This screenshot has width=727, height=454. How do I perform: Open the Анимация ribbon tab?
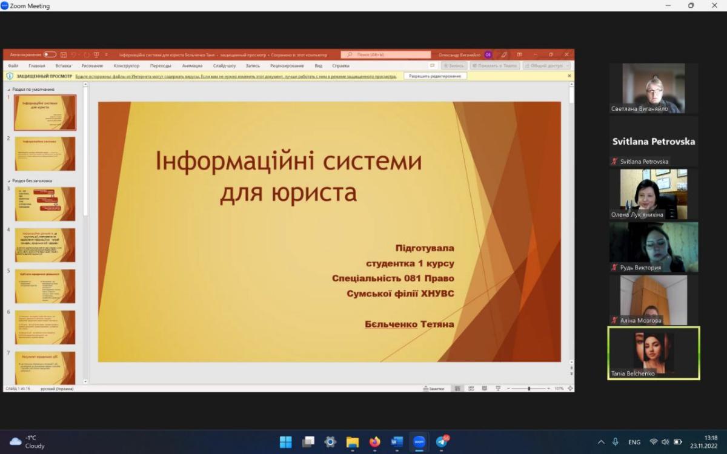pyautogui.click(x=192, y=65)
